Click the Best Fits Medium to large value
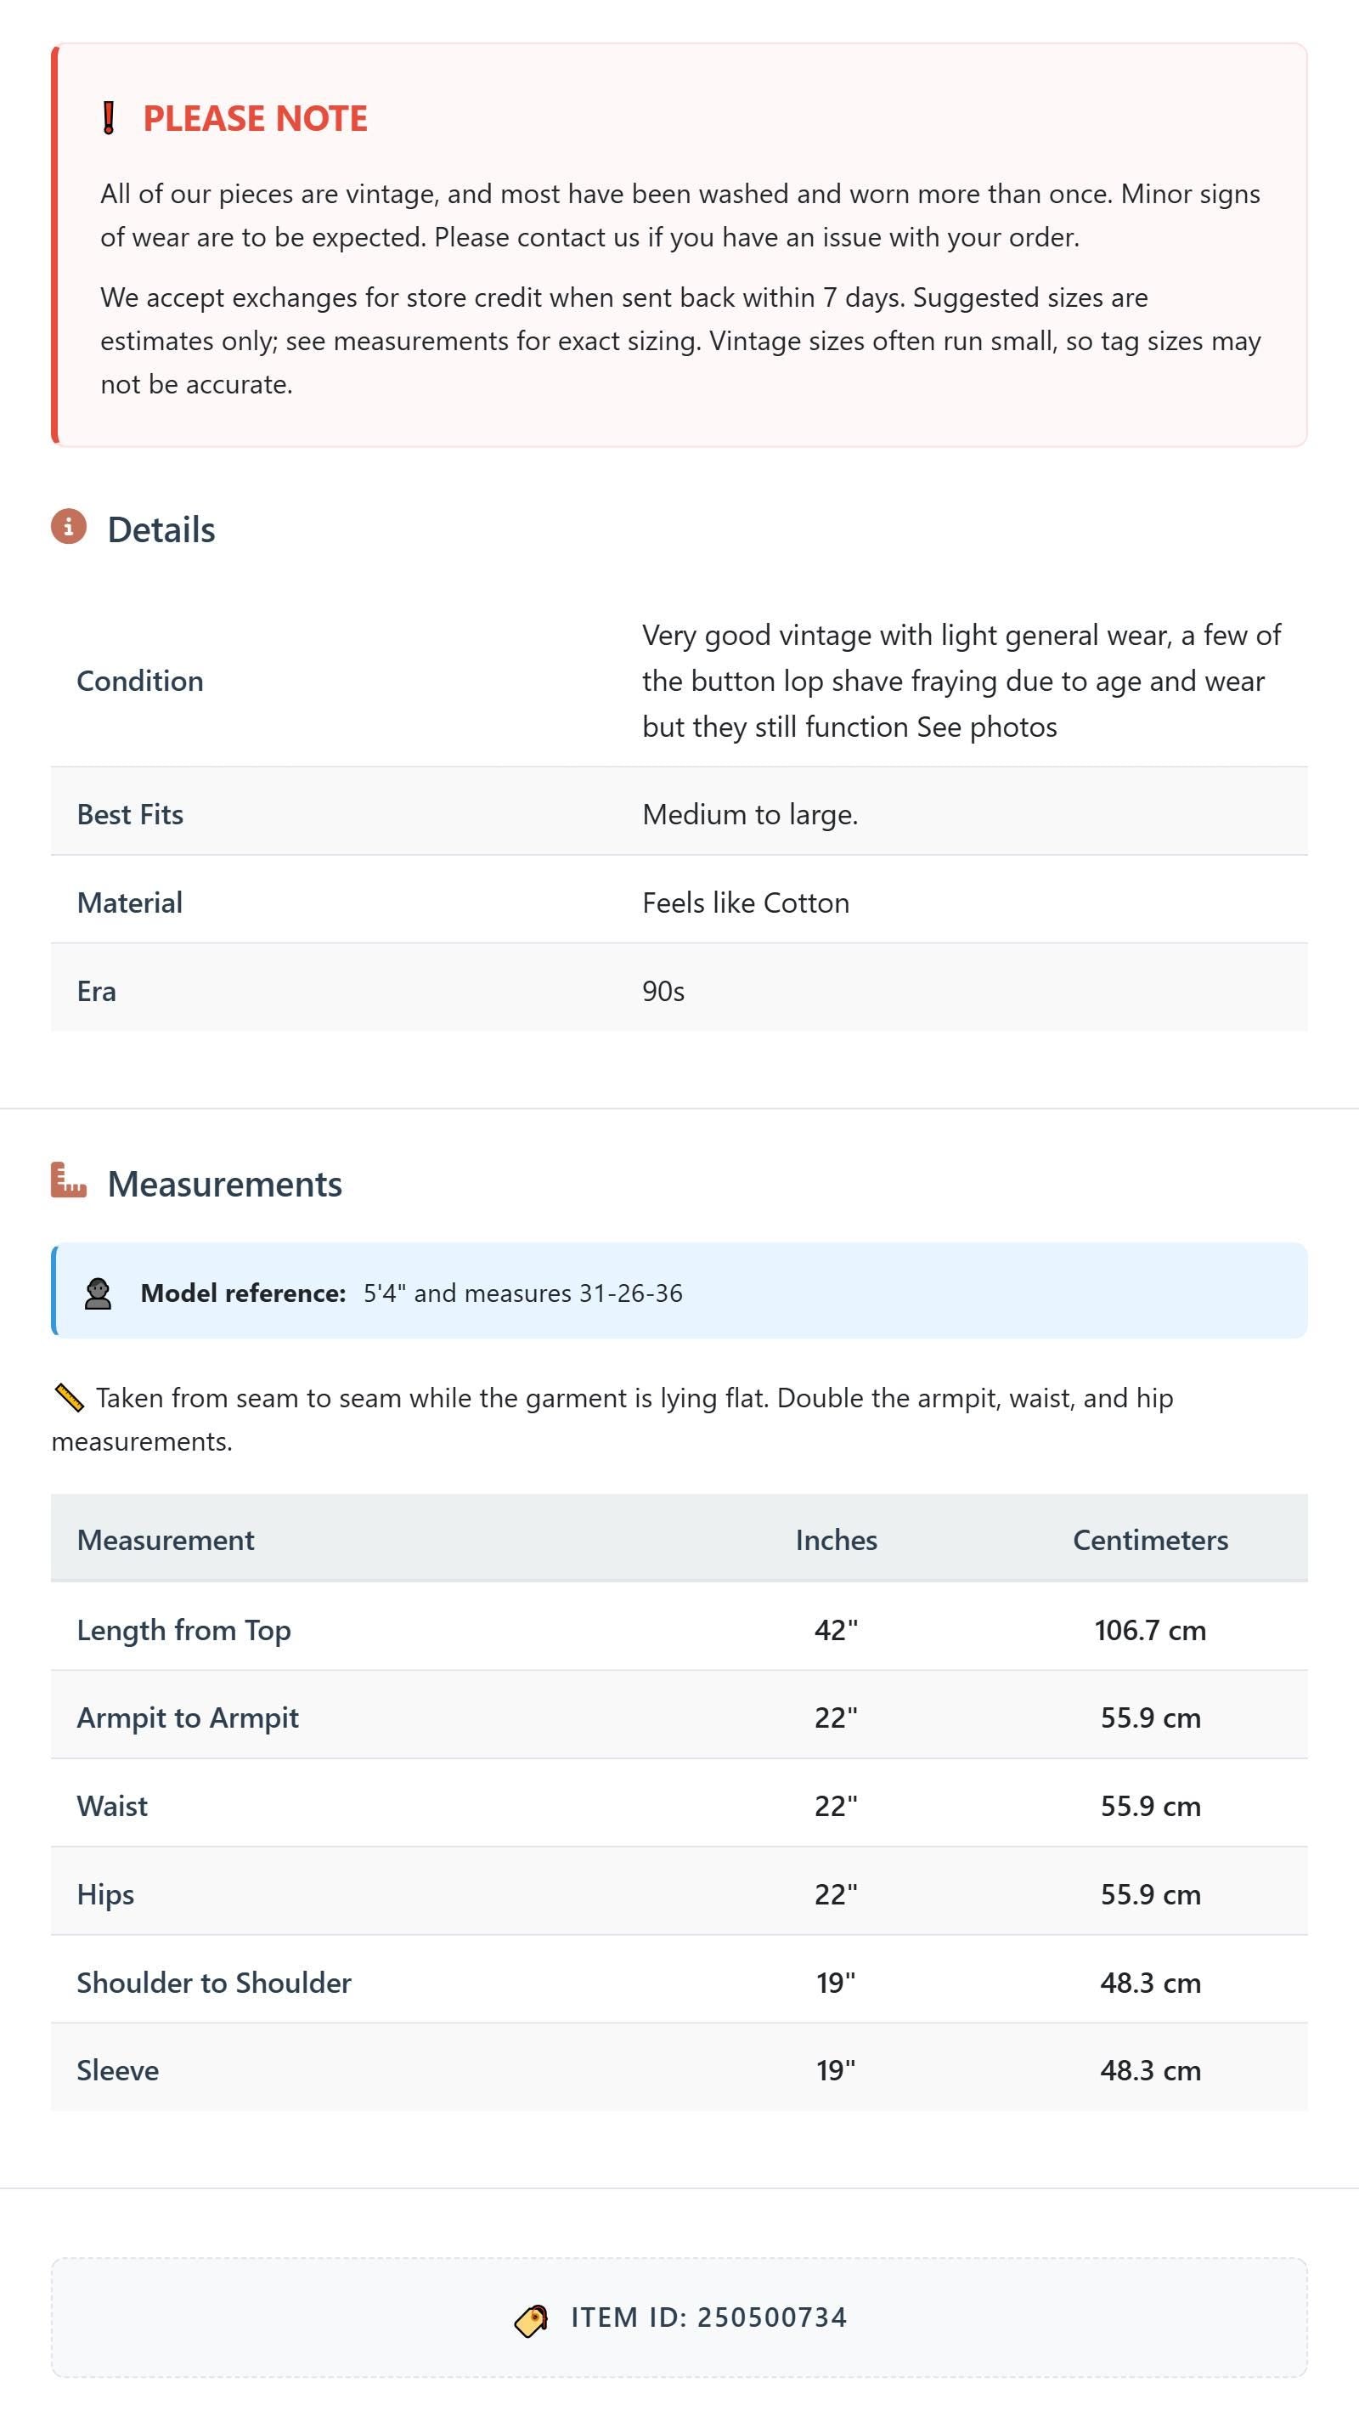 (x=750, y=814)
